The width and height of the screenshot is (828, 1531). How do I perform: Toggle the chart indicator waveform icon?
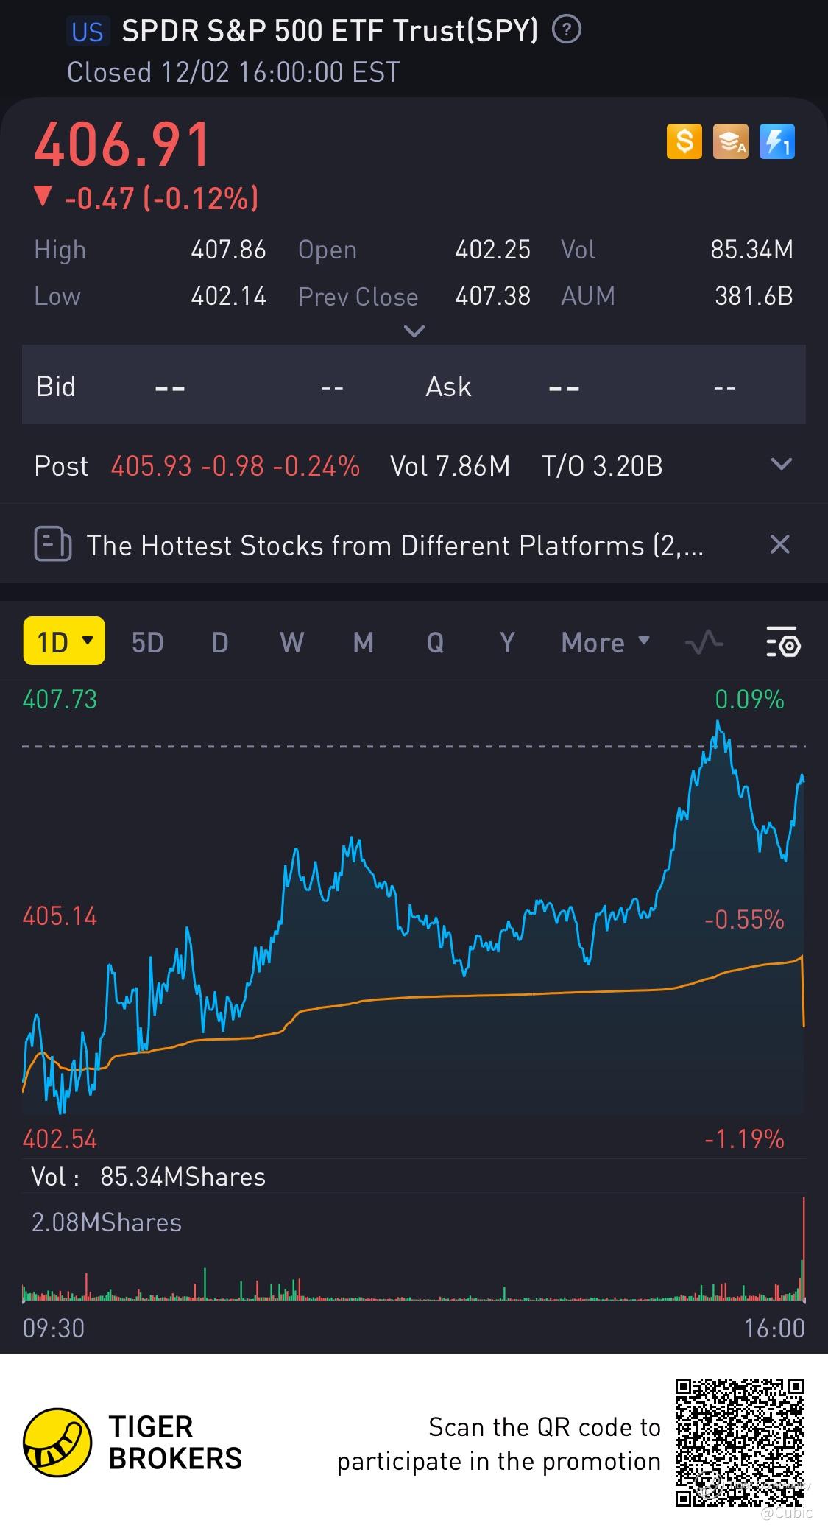pos(704,643)
